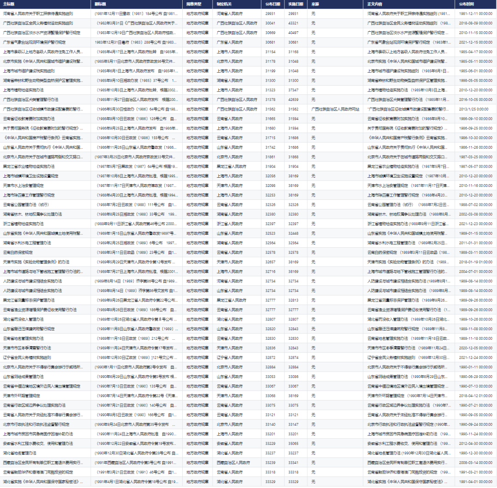Click subtitle starting (1990年12月22日安徽省人民政府令第19号
This screenshot has height=488, width=497.
click(x=136, y=444)
